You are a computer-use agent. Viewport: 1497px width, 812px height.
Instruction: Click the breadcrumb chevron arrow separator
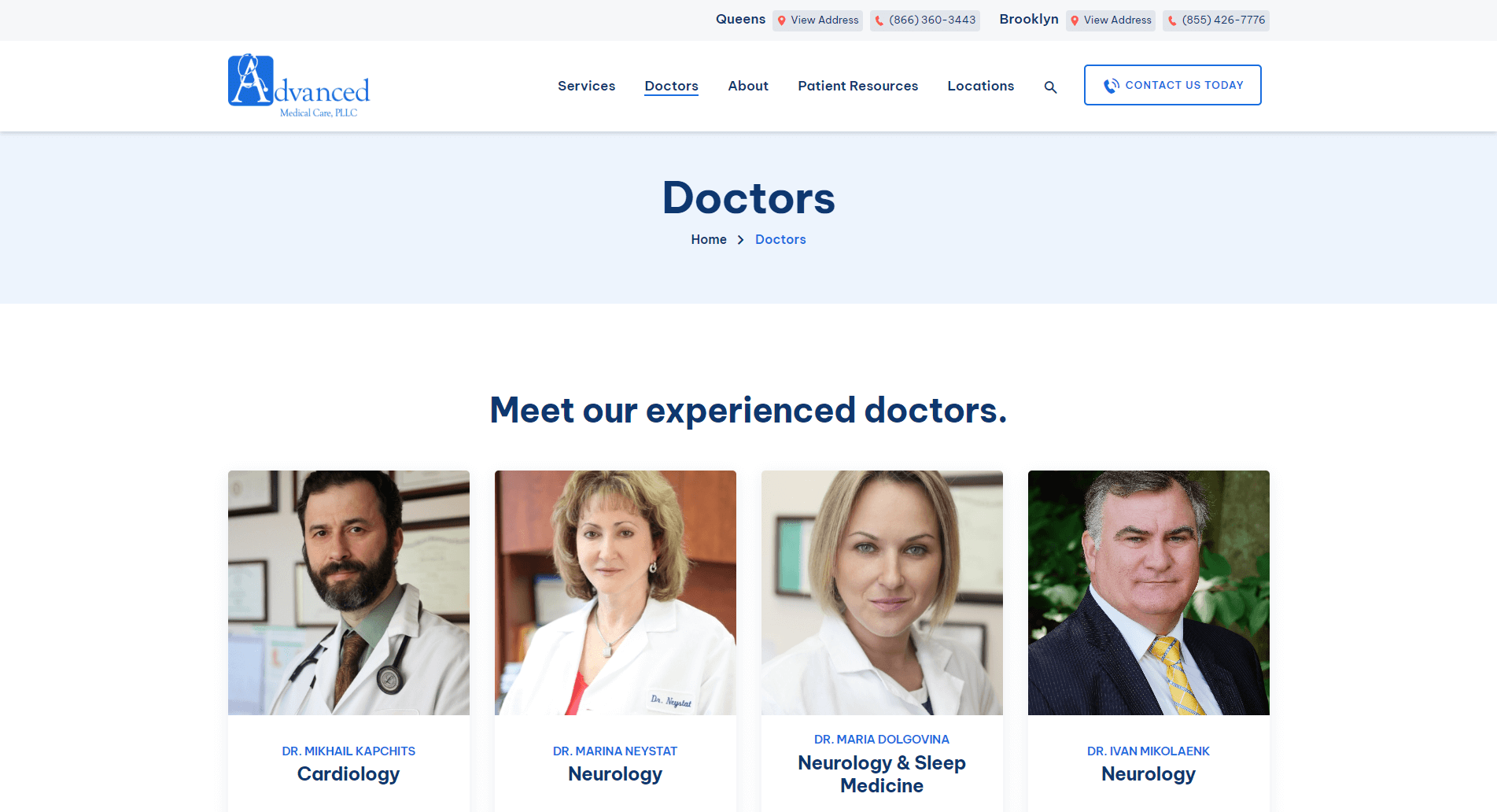coord(740,240)
